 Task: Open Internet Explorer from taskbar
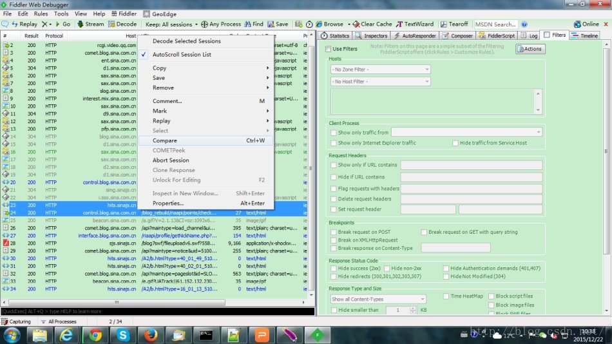[67, 335]
